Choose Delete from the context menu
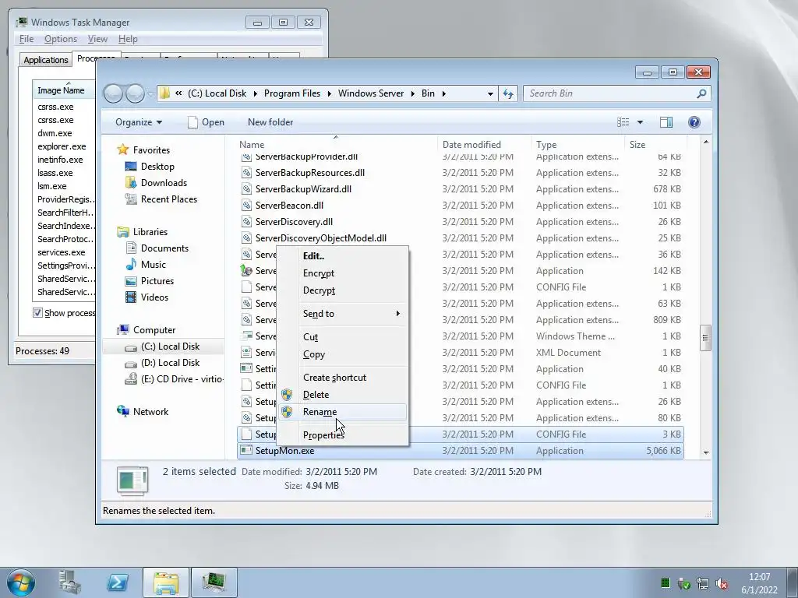The height and width of the screenshot is (598, 798). pyautogui.click(x=343, y=395)
